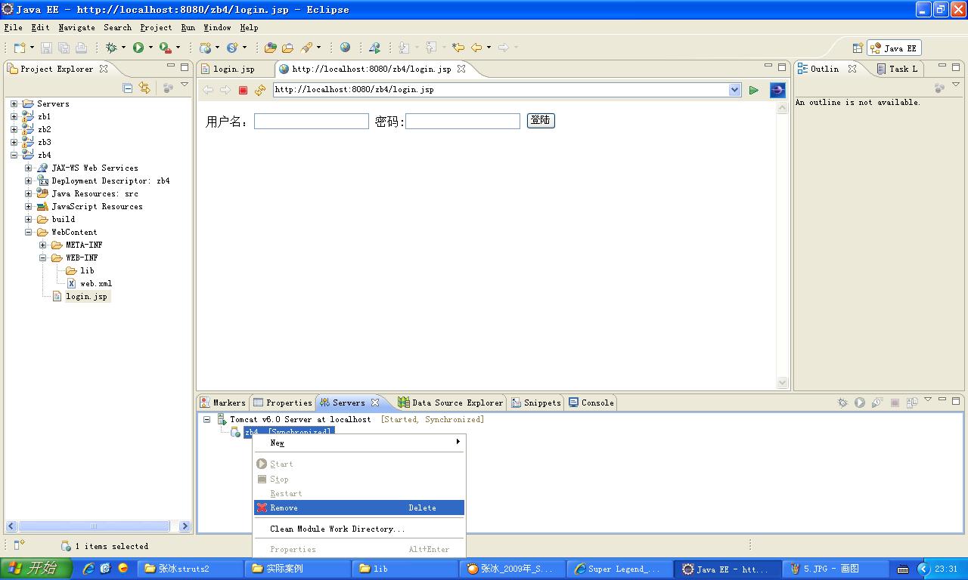968x580 pixels.
Task: Collapse the zb4 project node
Action: (x=14, y=155)
